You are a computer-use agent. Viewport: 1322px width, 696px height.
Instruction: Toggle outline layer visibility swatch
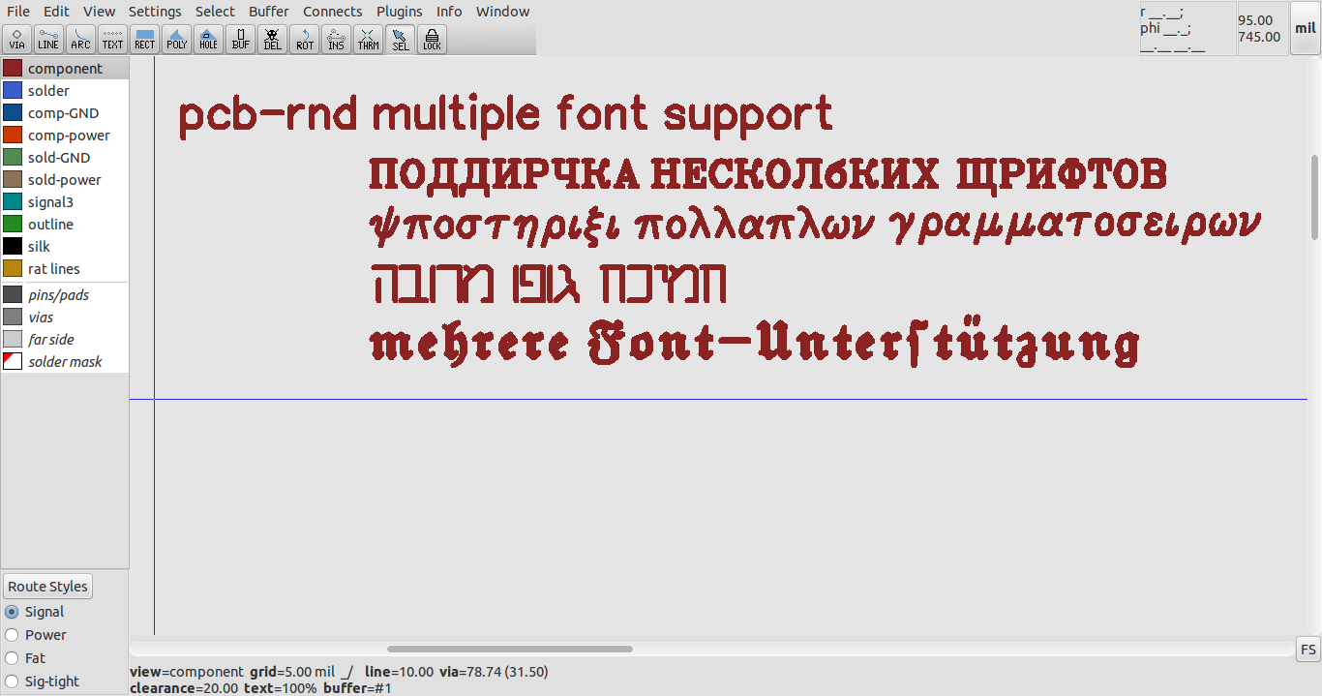[x=13, y=225]
